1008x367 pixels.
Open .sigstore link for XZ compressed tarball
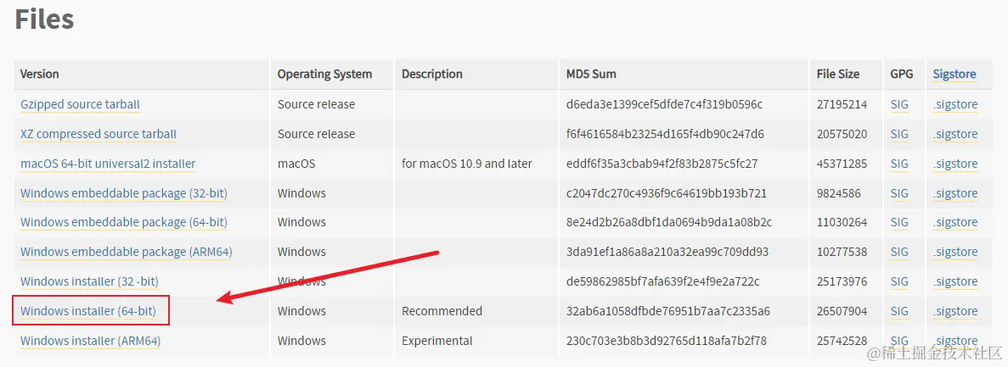(x=955, y=134)
